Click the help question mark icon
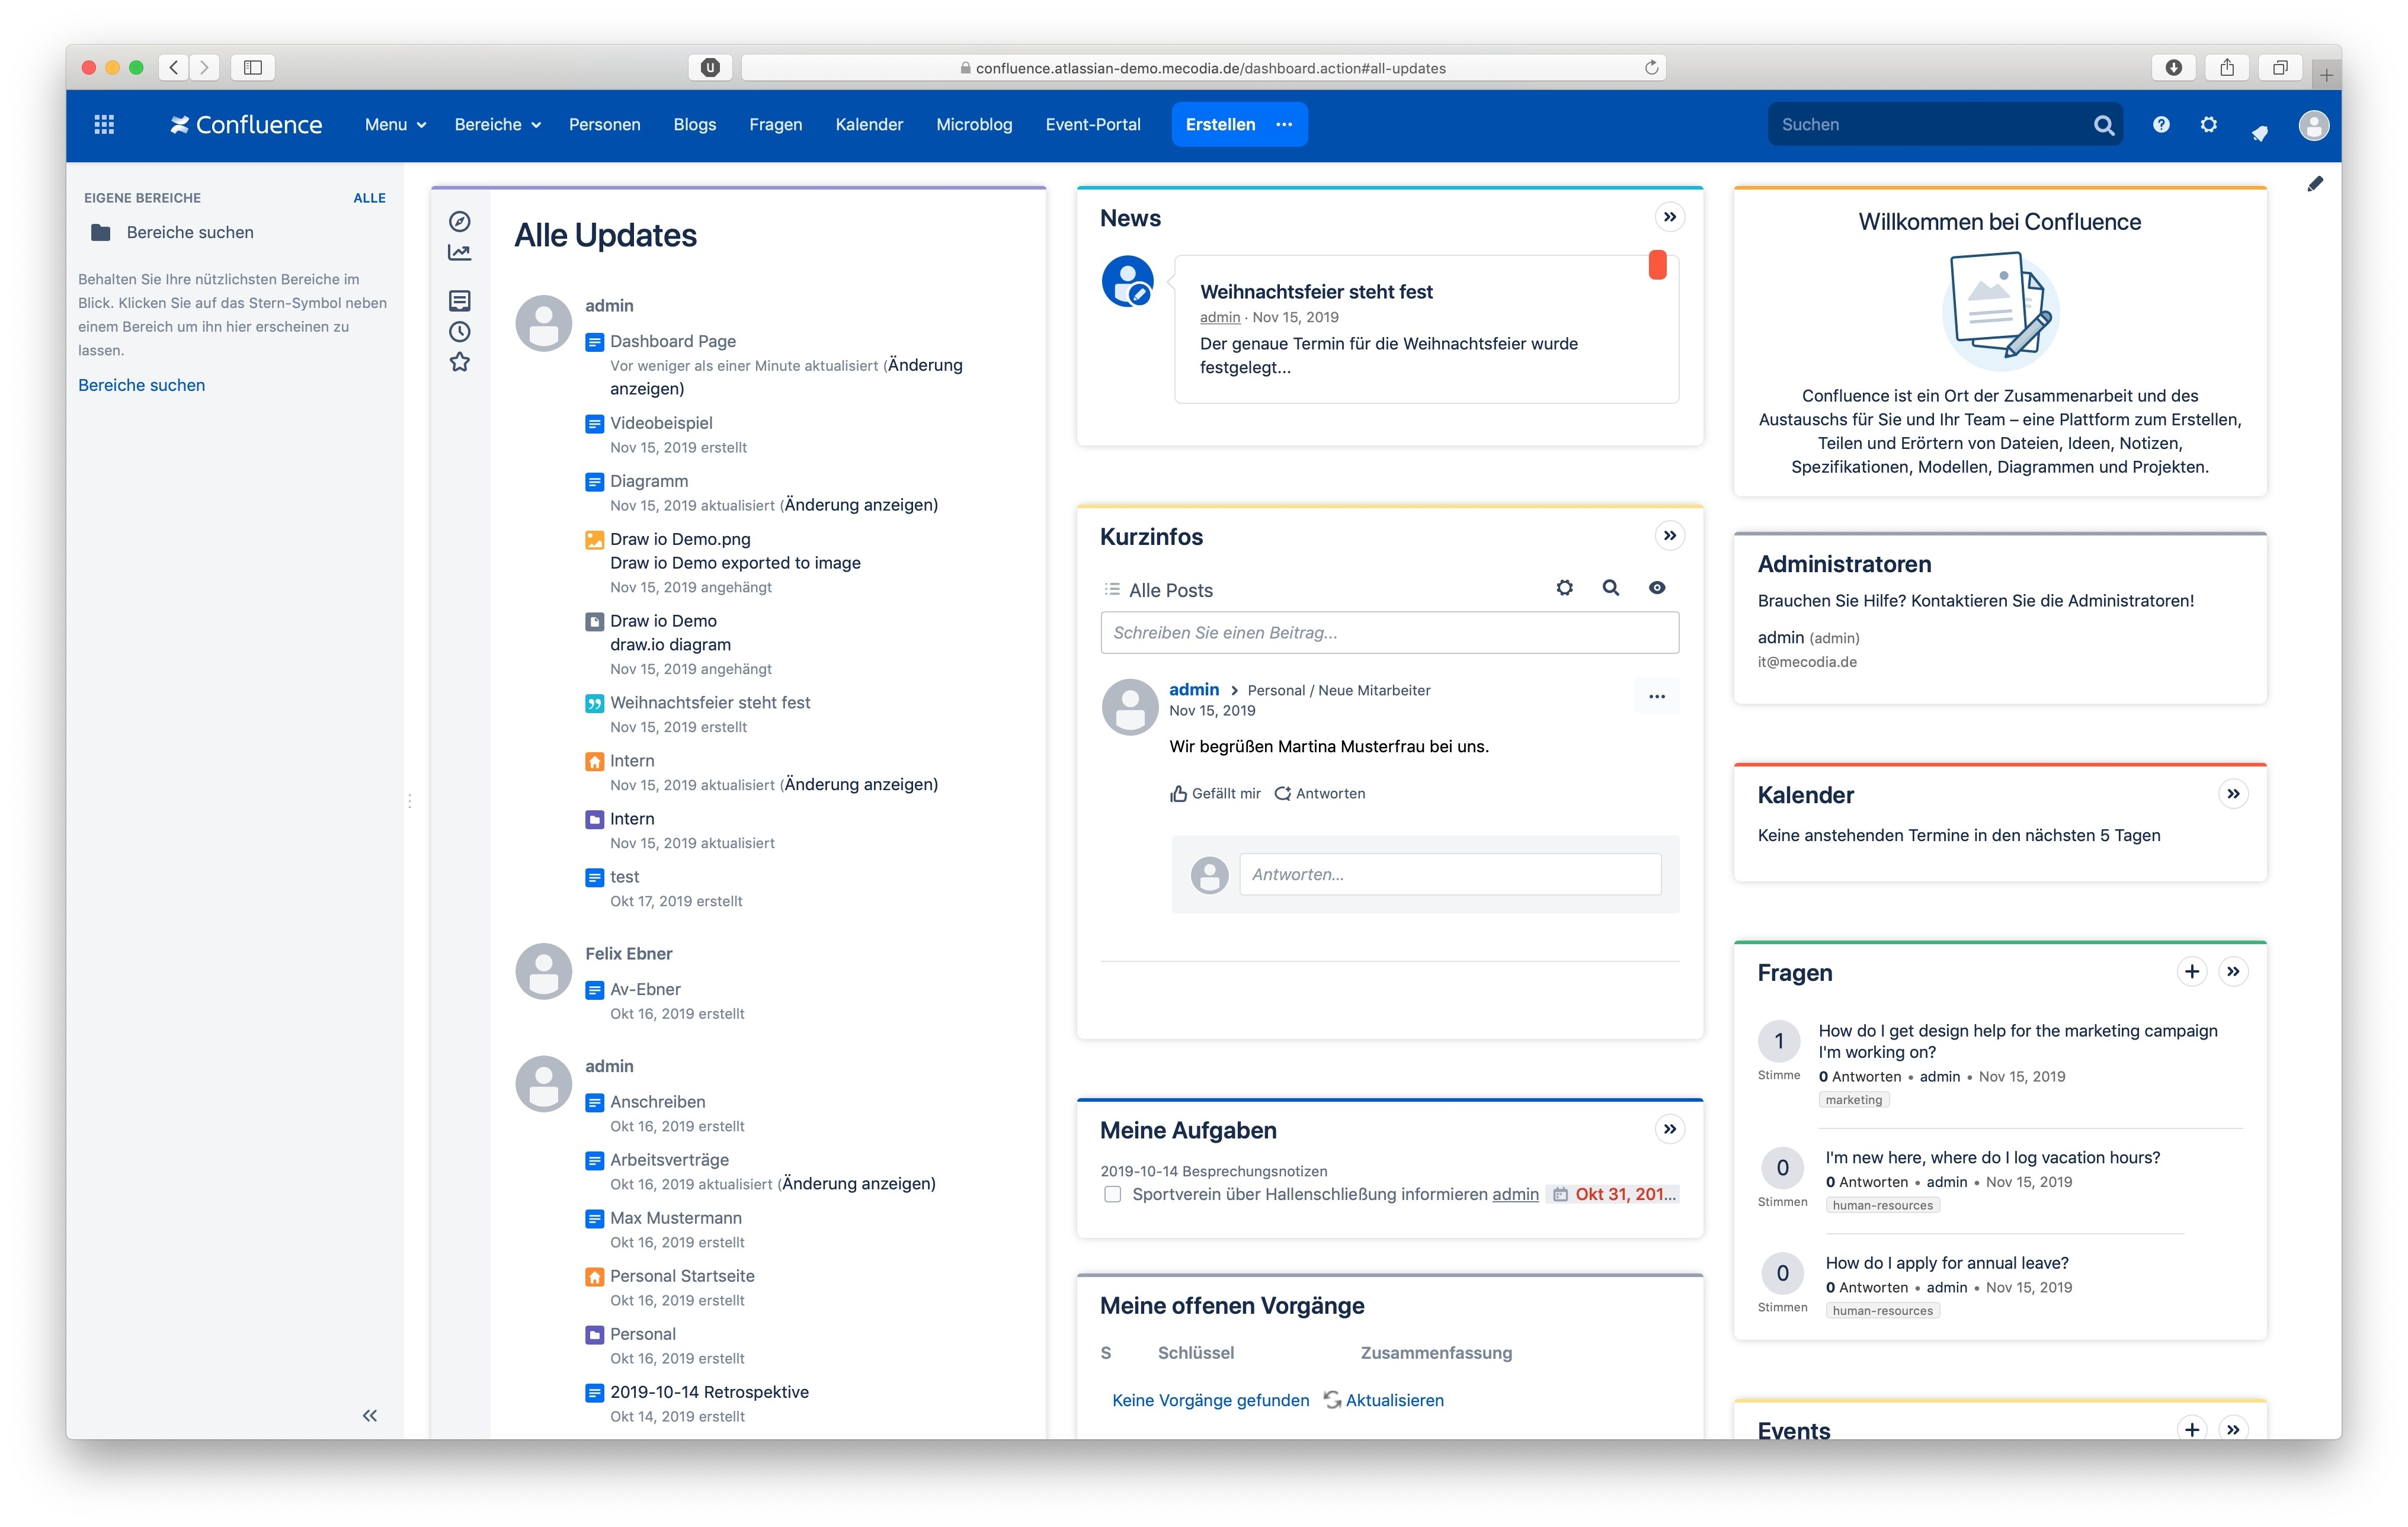The width and height of the screenshot is (2408, 1527). [2161, 124]
